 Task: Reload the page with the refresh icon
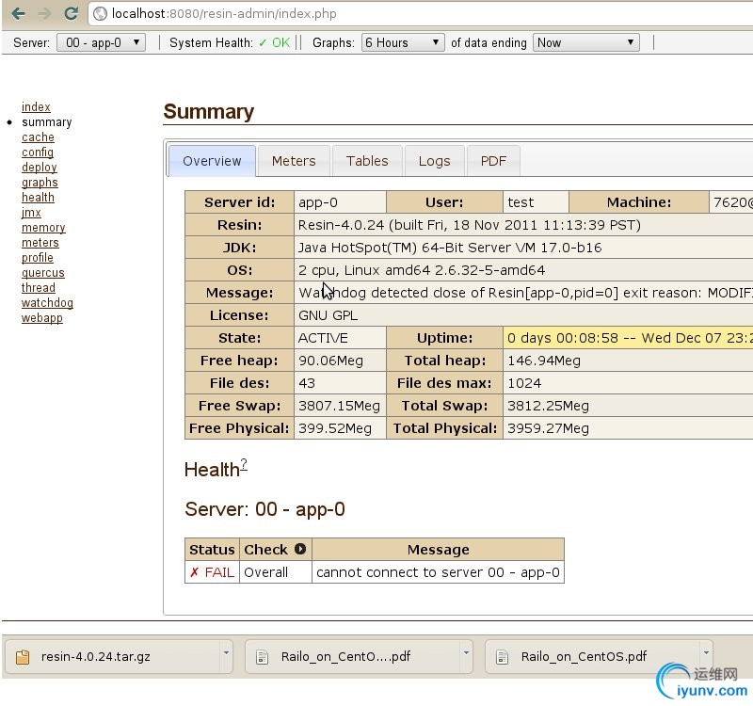71,13
